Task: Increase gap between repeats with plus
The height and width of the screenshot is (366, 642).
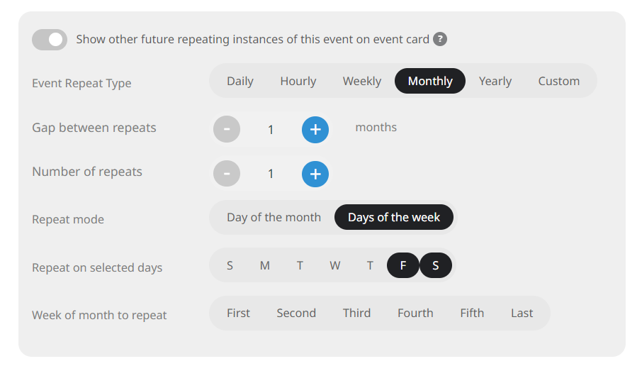Action: pyautogui.click(x=315, y=130)
